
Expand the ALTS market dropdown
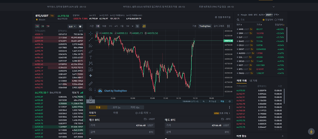click(261, 15)
